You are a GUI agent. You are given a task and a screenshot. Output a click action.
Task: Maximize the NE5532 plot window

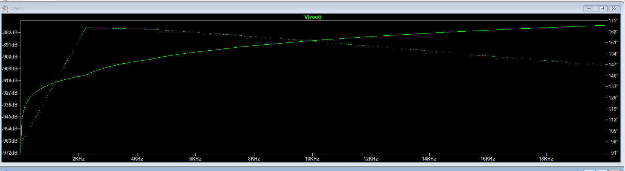601,8
